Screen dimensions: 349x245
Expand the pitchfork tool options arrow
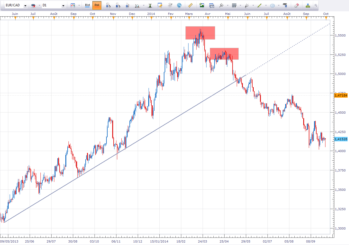click(228, 5)
